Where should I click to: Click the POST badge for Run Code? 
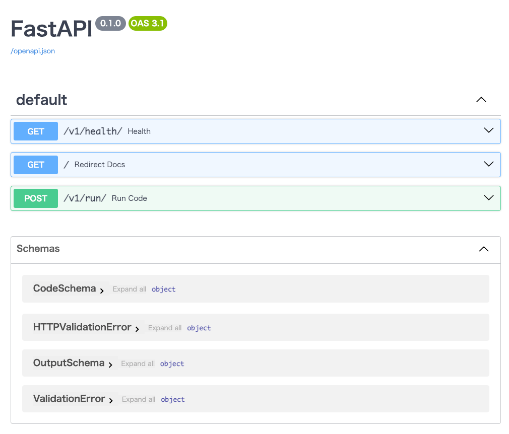(36, 198)
